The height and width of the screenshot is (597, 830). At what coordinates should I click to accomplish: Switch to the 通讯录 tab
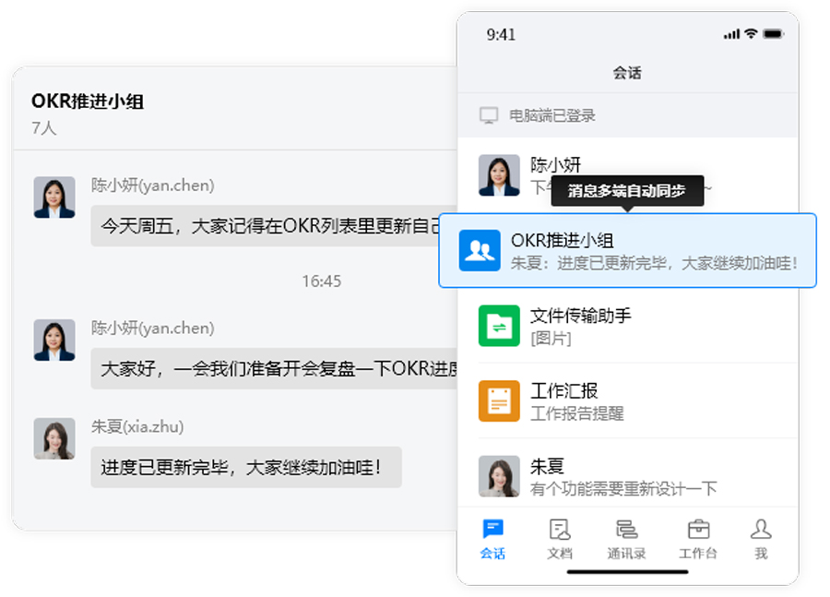point(626,539)
